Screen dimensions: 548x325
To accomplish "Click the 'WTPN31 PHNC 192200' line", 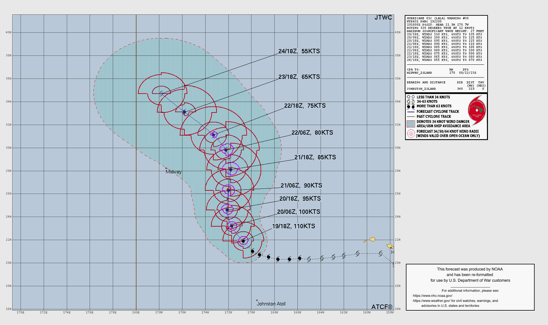I will [424, 21].
